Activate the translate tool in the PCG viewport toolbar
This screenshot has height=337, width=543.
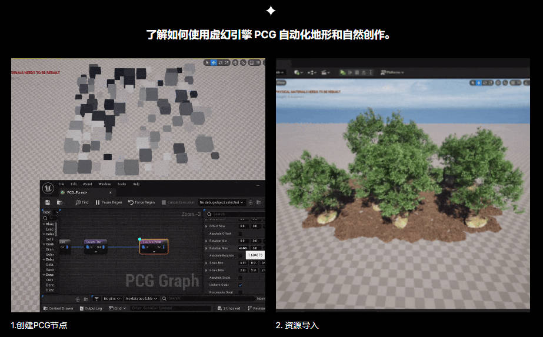click(214, 63)
